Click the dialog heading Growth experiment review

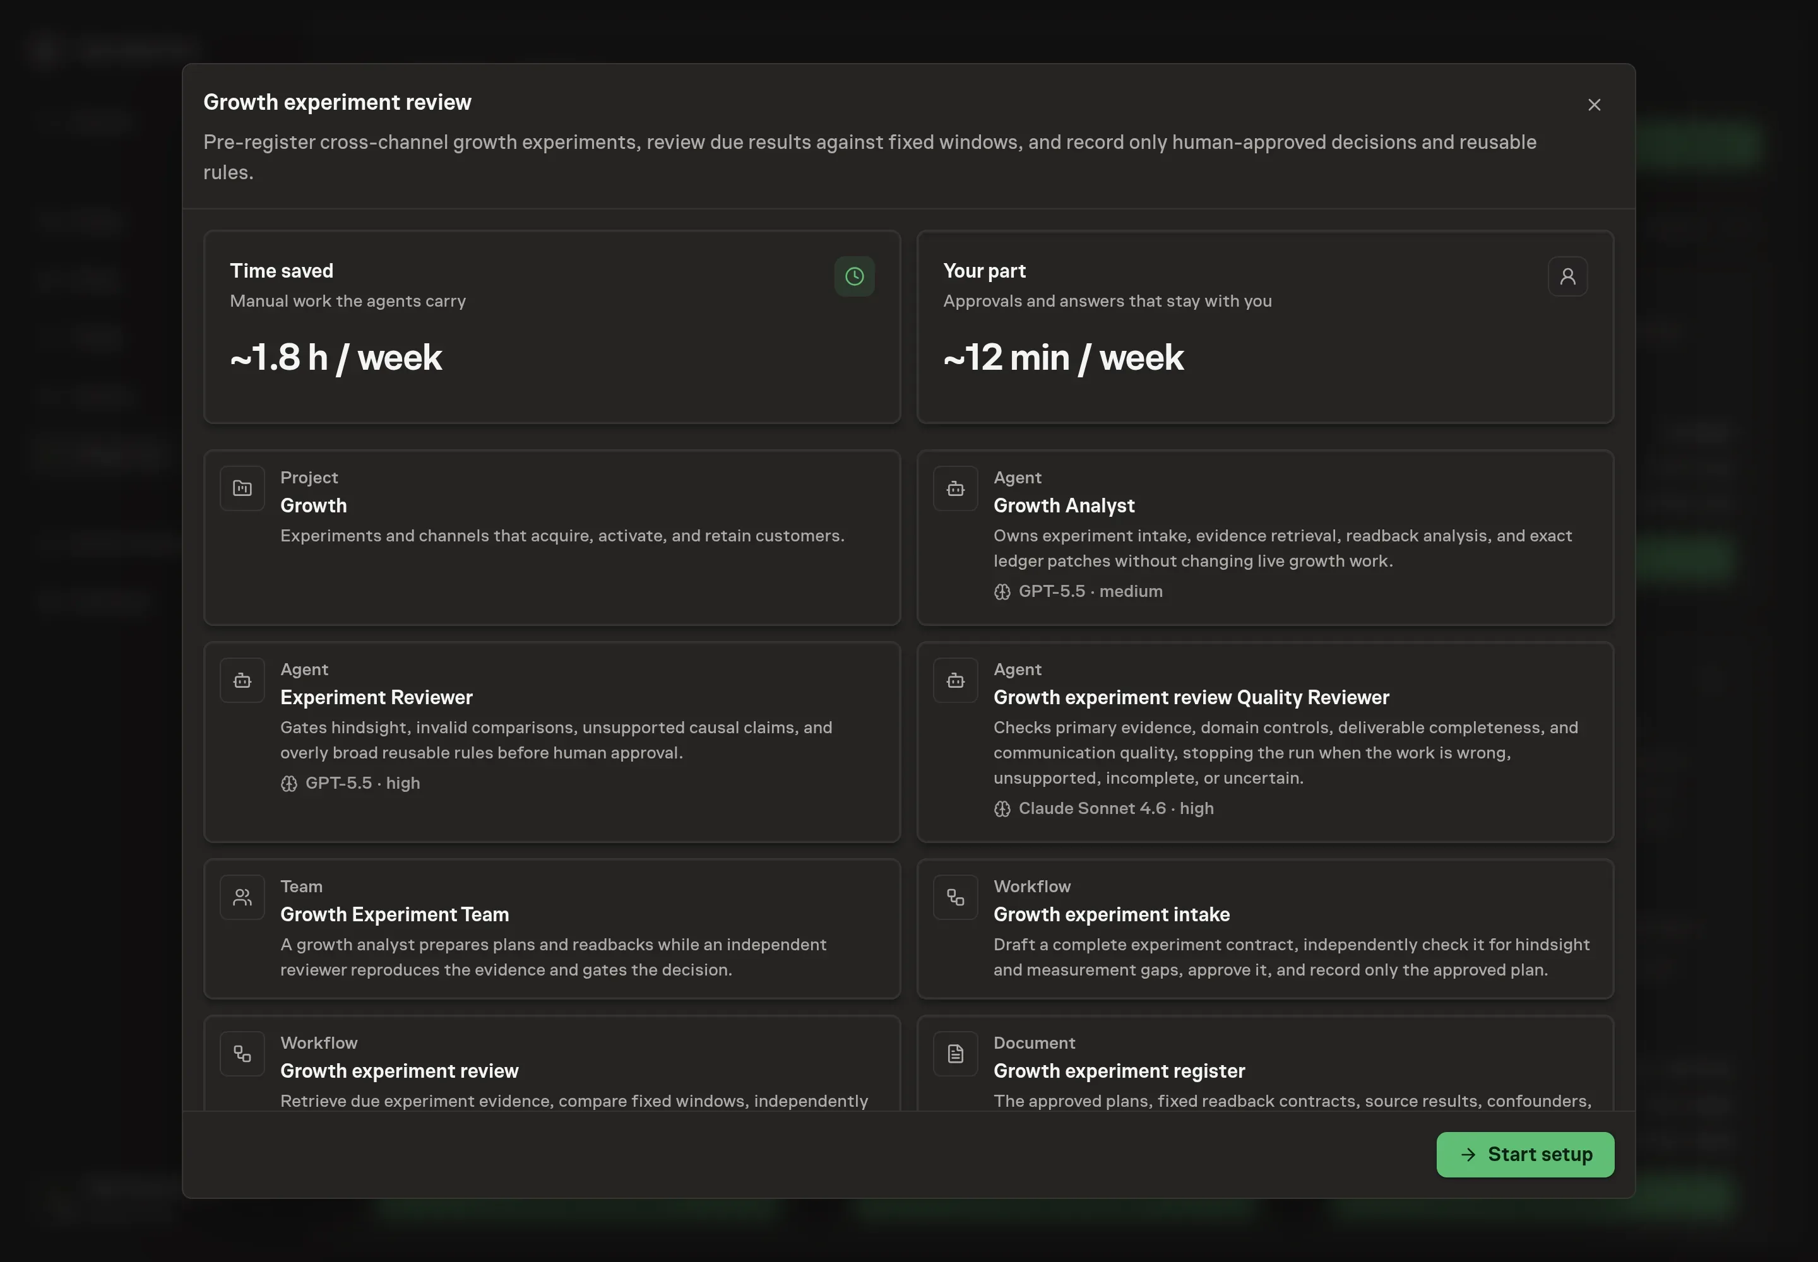337,102
